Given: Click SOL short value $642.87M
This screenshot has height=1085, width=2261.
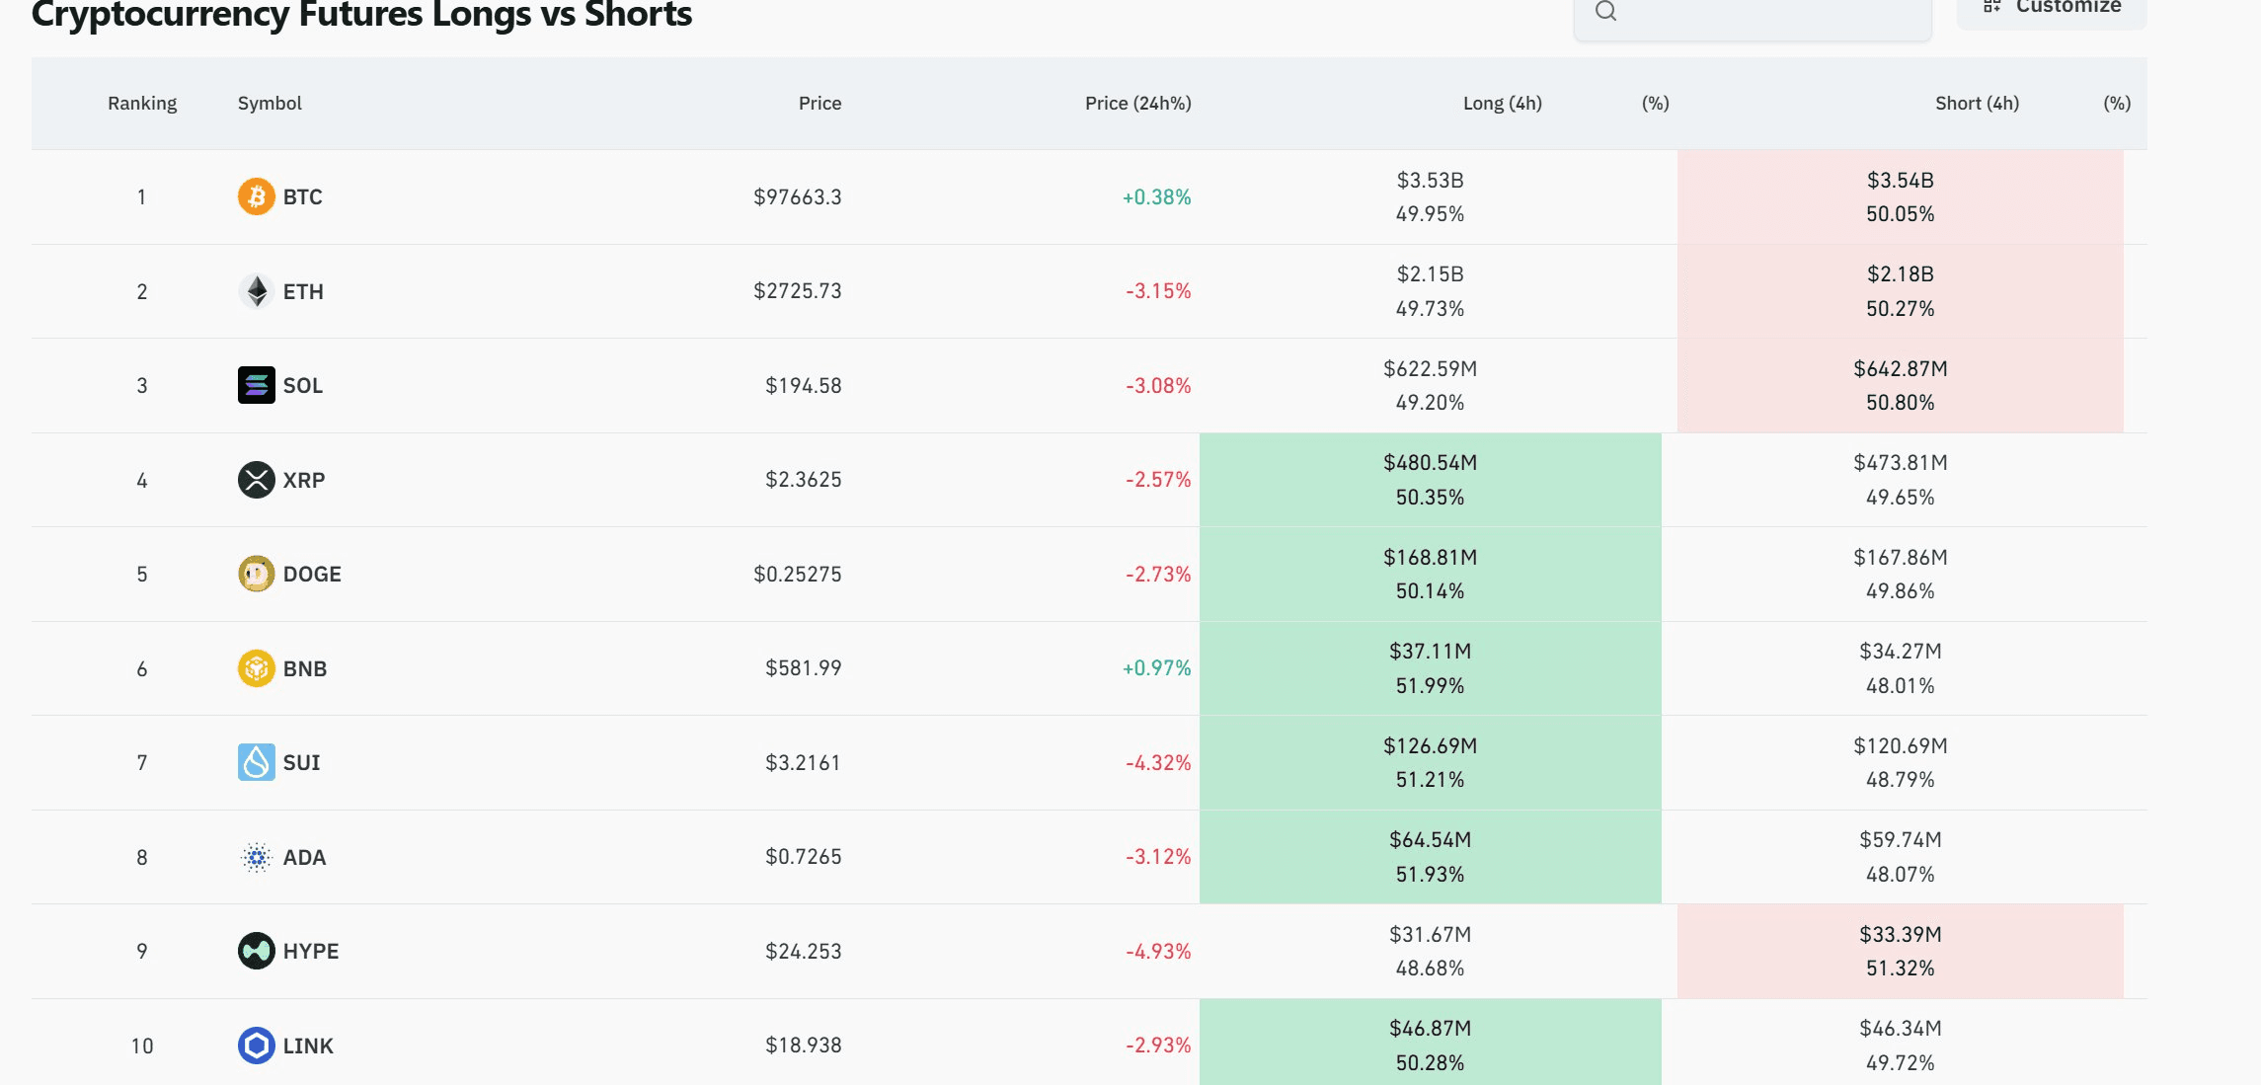Looking at the screenshot, I should click(x=1901, y=368).
